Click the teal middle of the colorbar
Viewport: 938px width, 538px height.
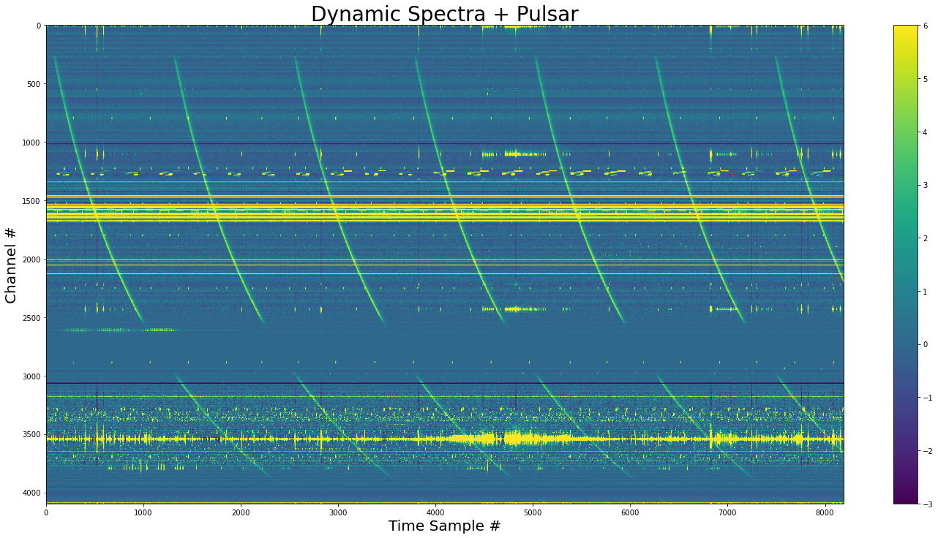pyautogui.click(x=905, y=265)
